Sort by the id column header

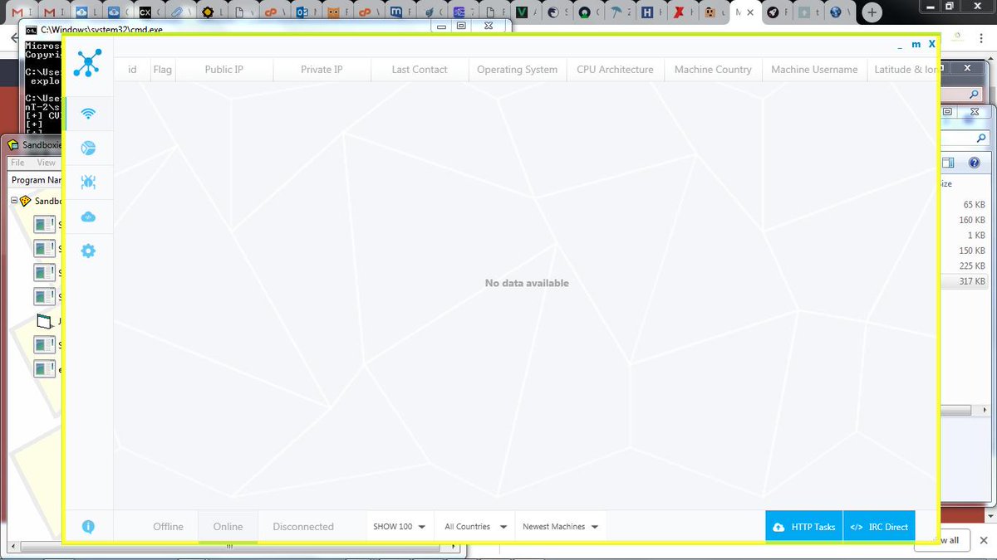(132, 70)
